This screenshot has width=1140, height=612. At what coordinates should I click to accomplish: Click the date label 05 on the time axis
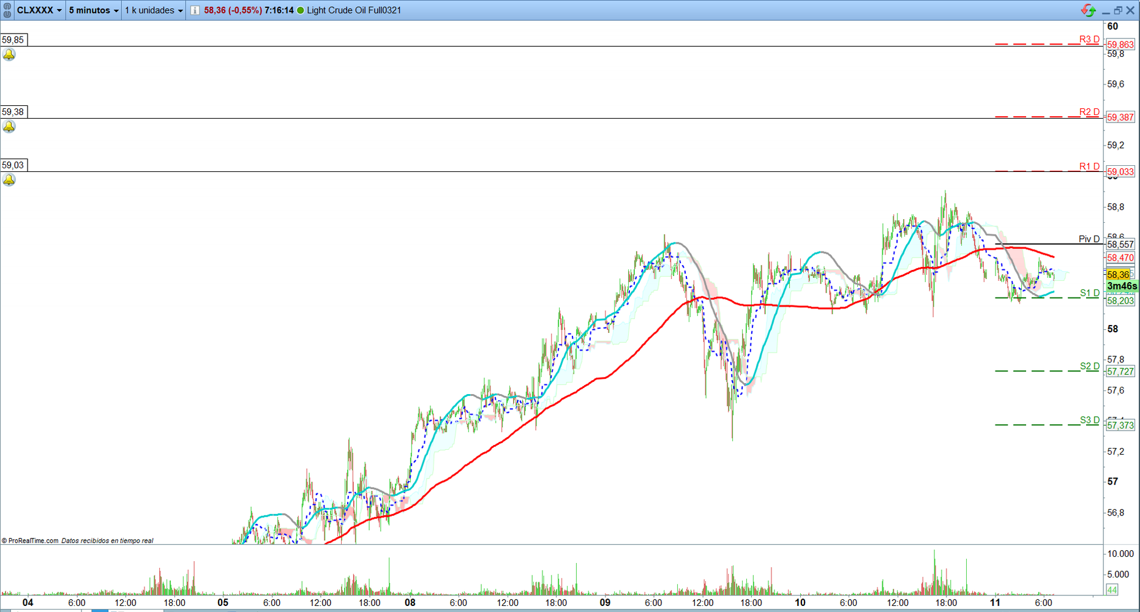(x=223, y=603)
